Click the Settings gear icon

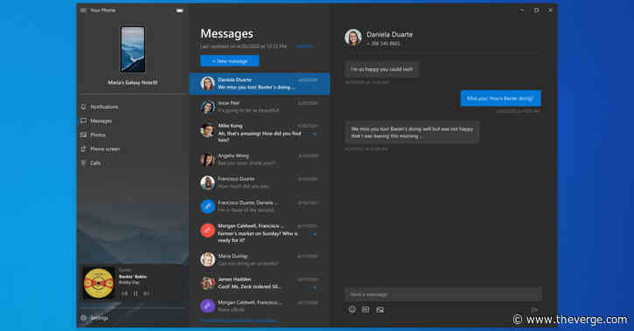click(x=83, y=318)
